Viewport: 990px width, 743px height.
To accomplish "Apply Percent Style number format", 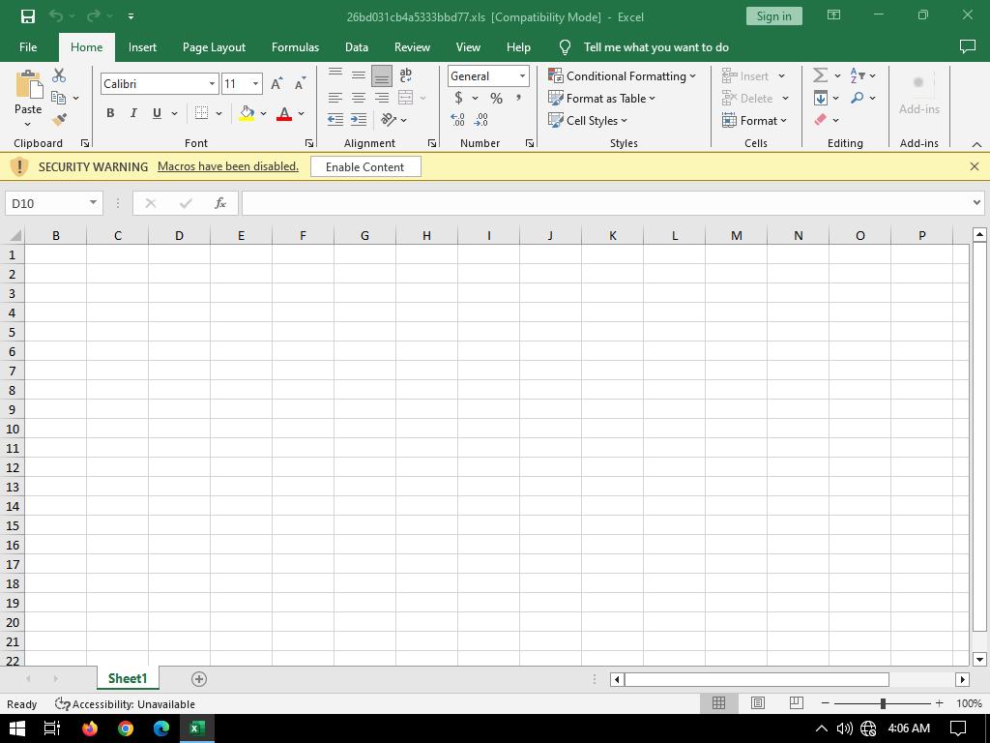I will (x=496, y=98).
